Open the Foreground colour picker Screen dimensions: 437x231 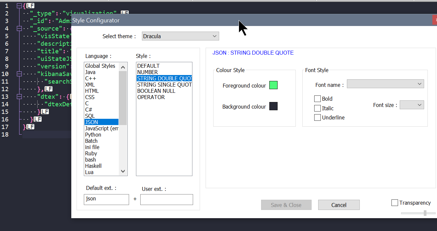pos(273,85)
